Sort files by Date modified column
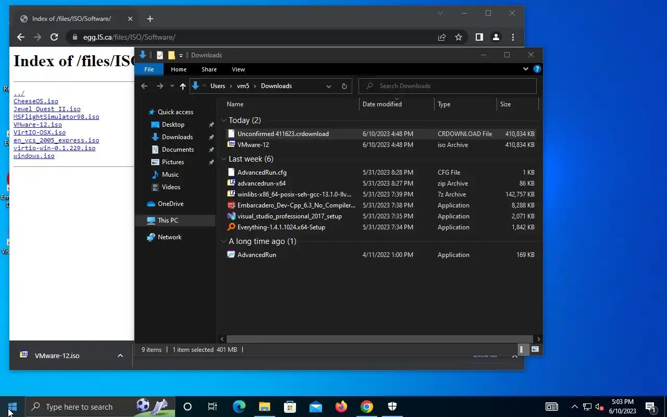This screenshot has width=667, height=417. pyautogui.click(x=396, y=104)
